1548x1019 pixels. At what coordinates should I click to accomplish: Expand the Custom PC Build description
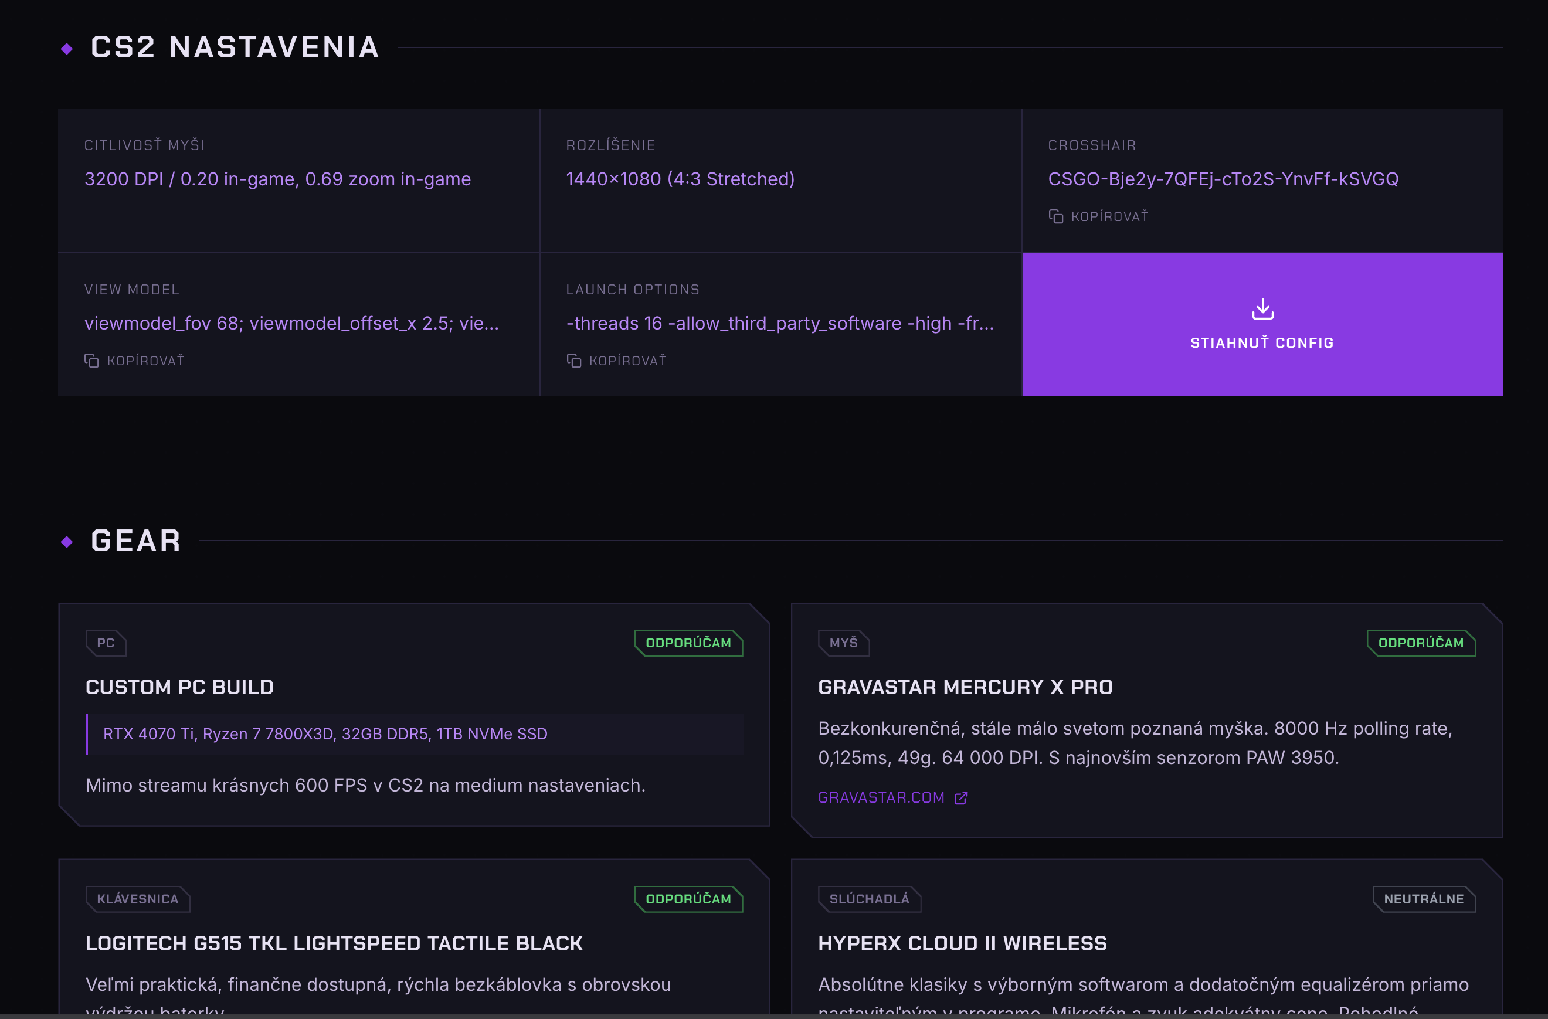pos(365,784)
